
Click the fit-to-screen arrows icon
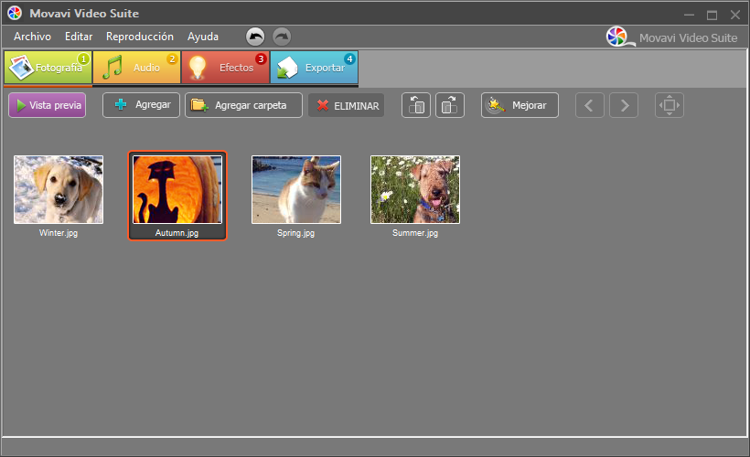pyautogui.click(x=670, y=105)
